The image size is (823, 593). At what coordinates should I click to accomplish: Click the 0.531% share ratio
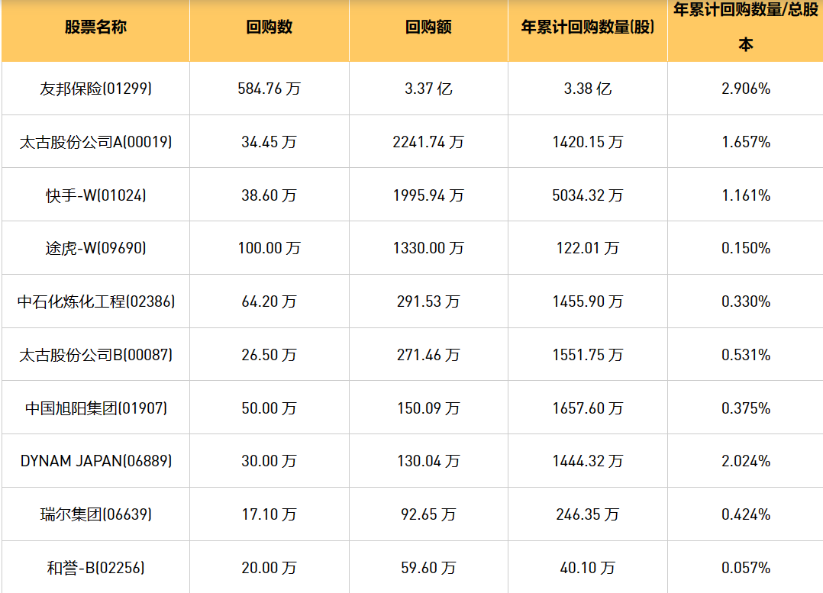746,356
